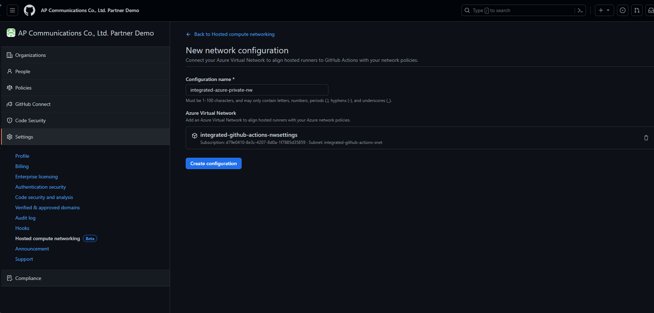
Task: Click the Azure Virtual Network section label
Action: point(211,113)
